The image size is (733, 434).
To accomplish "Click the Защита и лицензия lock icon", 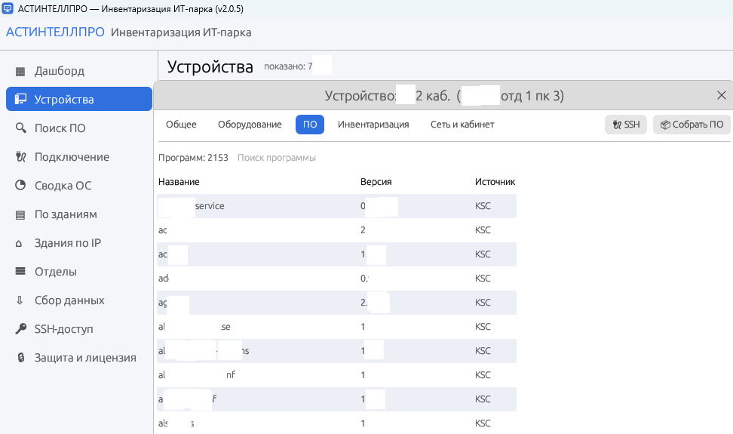I will [20, 357].
